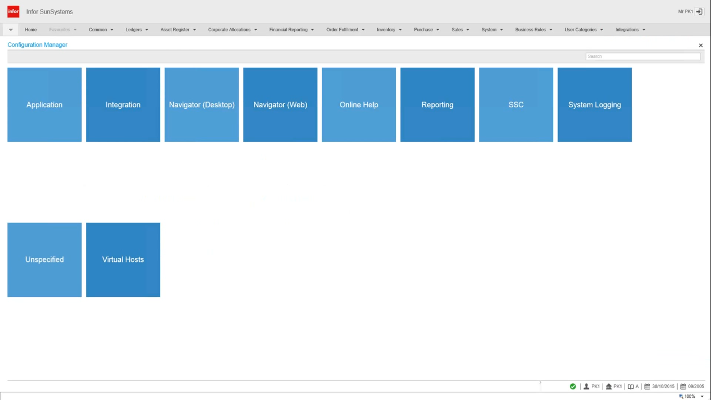Click the user PK1 icon in status bar
Screen dimensions: 711x400
tap(587, 386)
